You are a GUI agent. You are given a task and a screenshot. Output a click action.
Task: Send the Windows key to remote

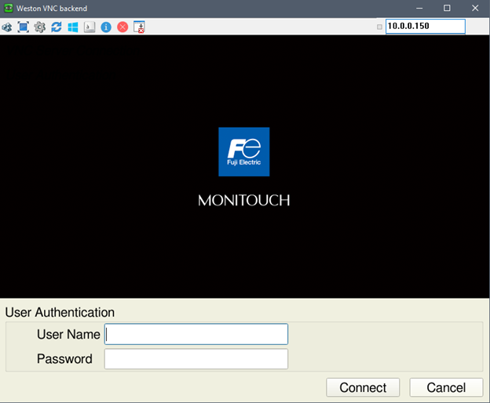pyautogui.click(x=73, y=27)
